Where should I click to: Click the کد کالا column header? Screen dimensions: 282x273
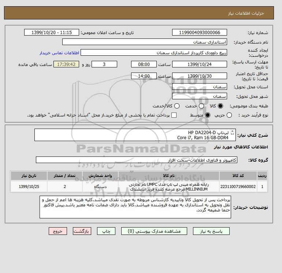[238, 176]
